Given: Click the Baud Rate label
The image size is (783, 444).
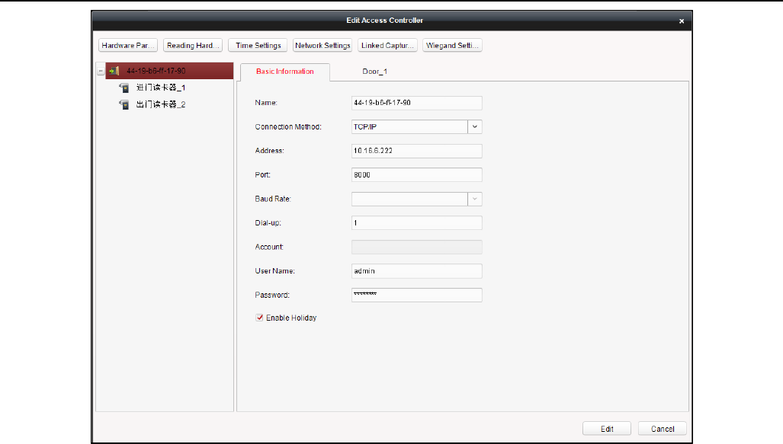Looking at the screenshot, I should [x=273, y=199].
